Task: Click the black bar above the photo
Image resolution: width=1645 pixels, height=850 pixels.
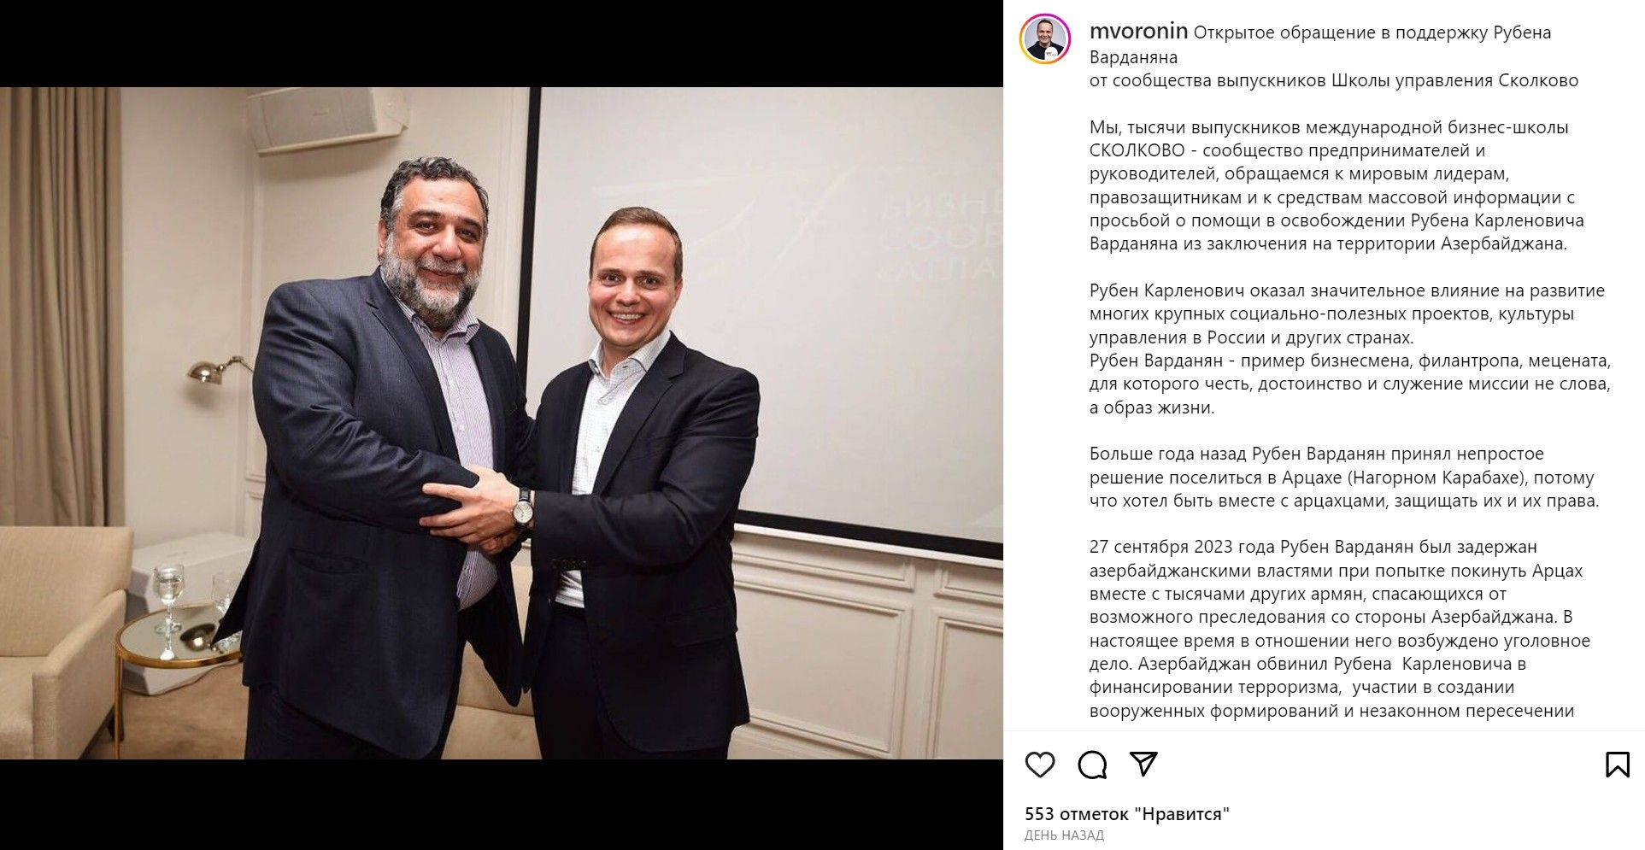Action: pos(502,44)
